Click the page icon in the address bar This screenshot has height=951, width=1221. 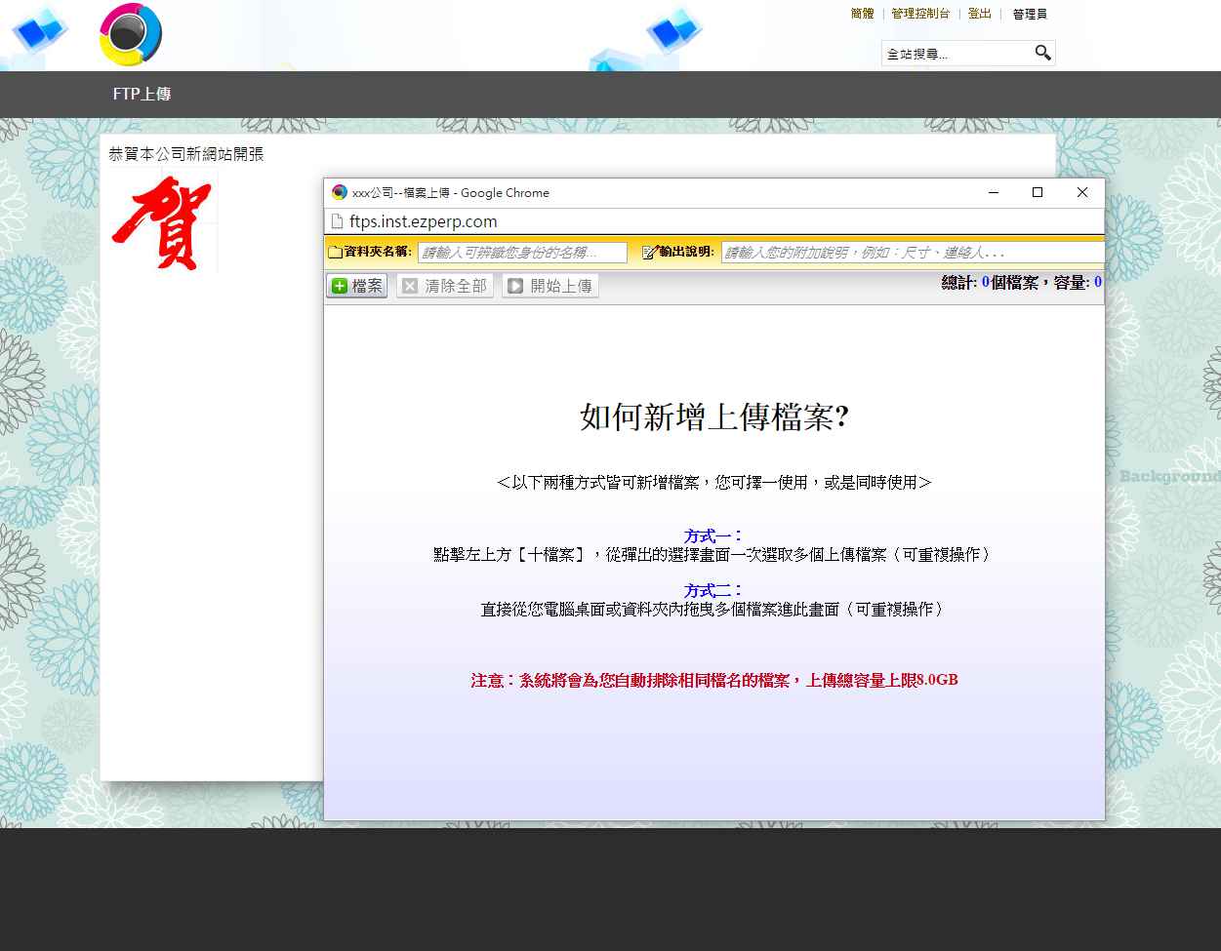338,221
